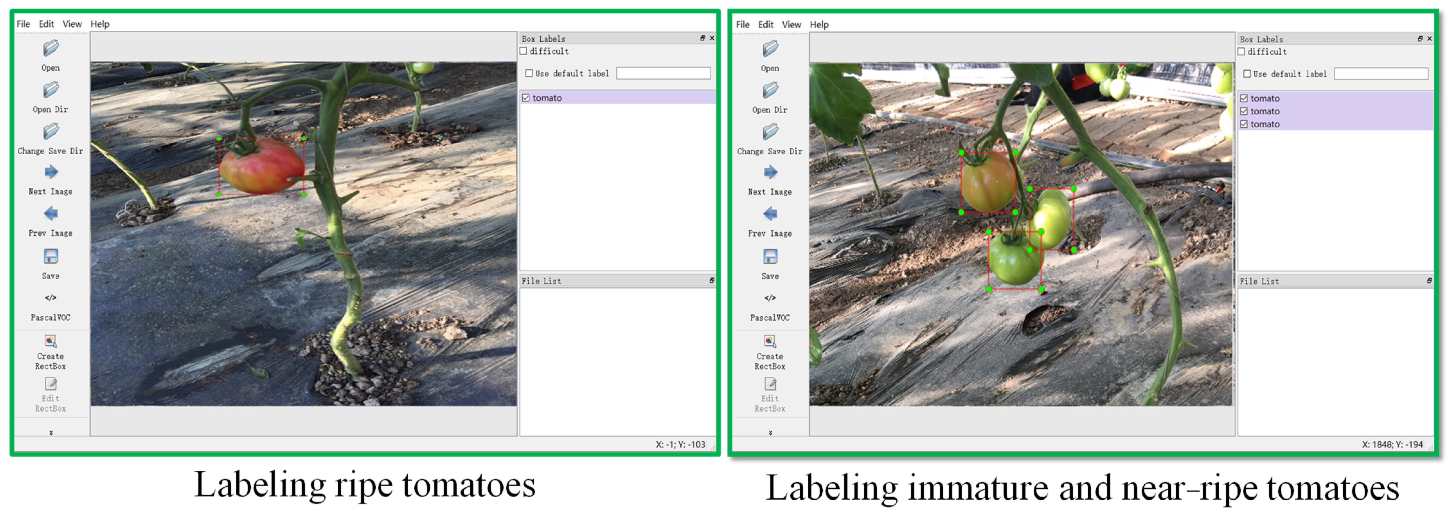Toggle PascalVOC format button in left window
The height and width of the screenshot is (514, 1450).
pos(51,298)
